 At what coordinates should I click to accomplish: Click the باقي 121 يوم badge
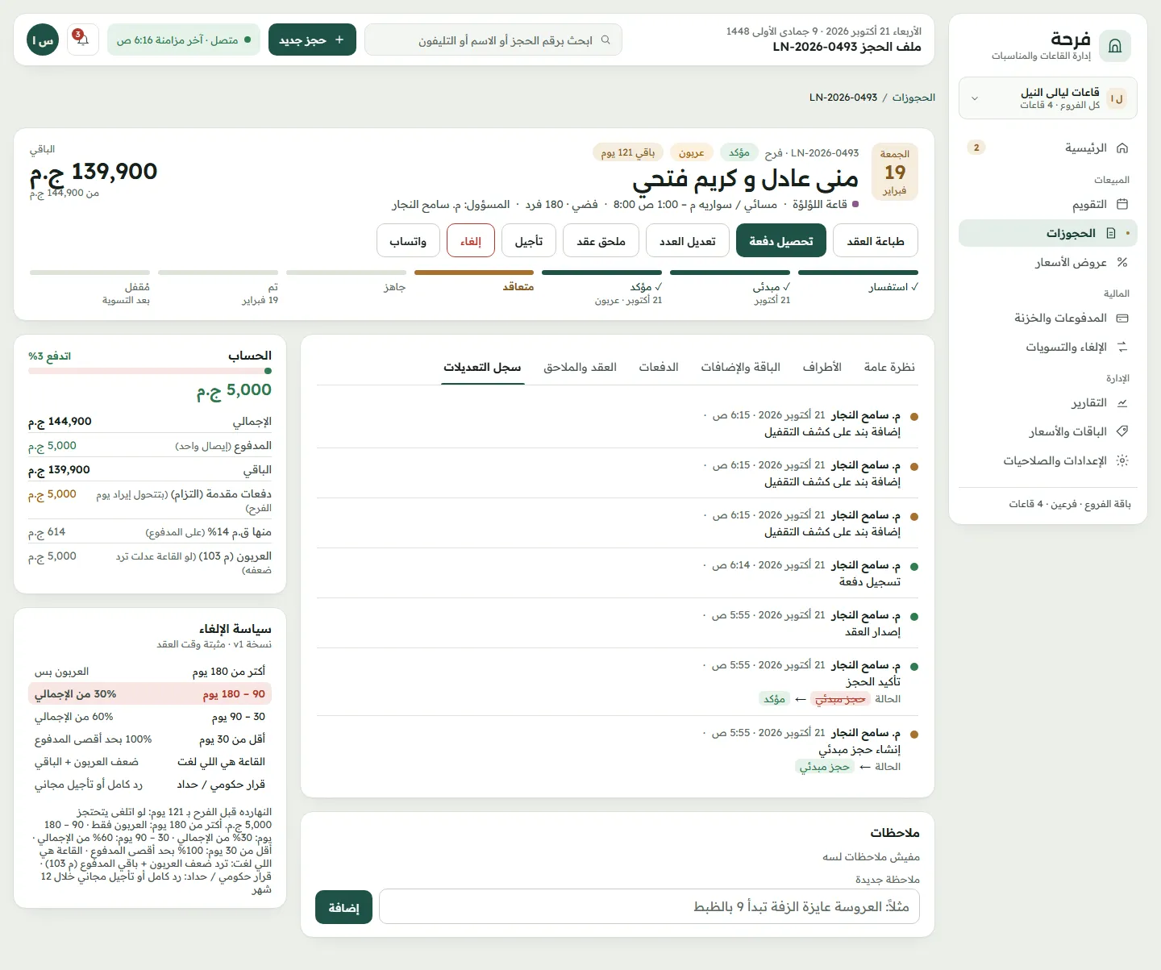628,152
